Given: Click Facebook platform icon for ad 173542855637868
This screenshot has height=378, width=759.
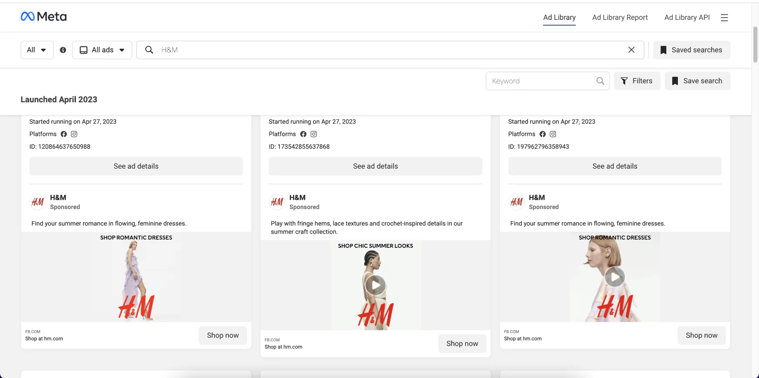Looking at the screenshot, I should point(303,134).
